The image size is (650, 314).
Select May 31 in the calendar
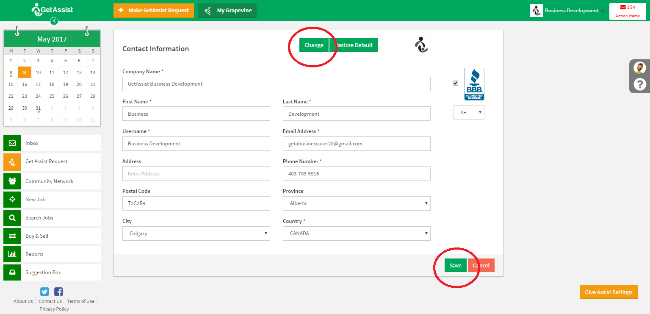38,108
